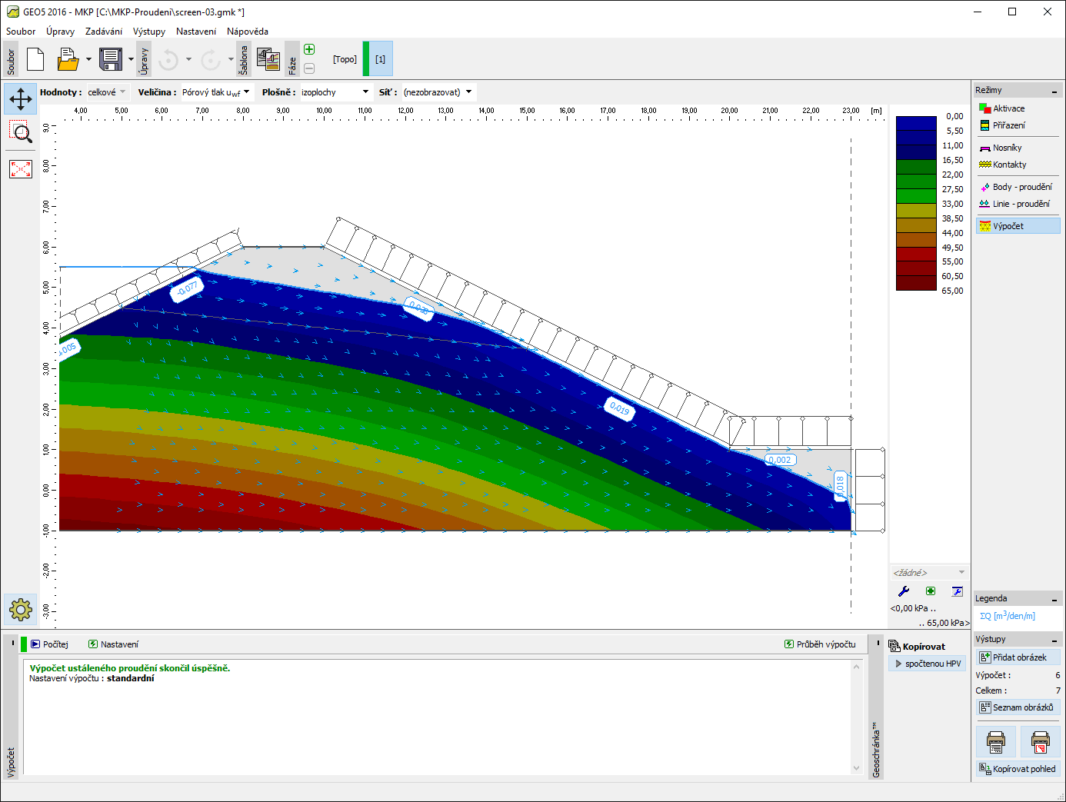
Task: Add a new stage using the green plus icon
Action: pyautogui.click(x=309, y=49)
